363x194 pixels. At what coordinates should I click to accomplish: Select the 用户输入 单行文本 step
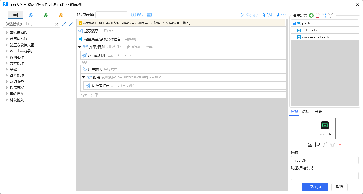[x=184, y=69]
